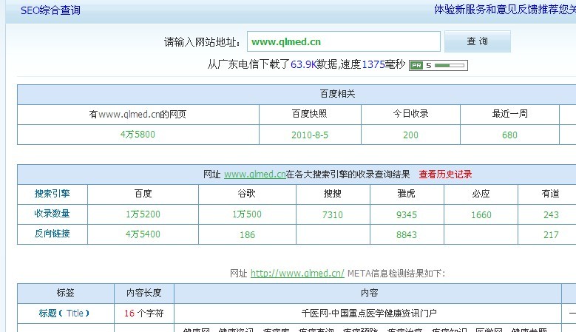Click the 必应 column header
This screenshot has width=576, height=332.
481,194
